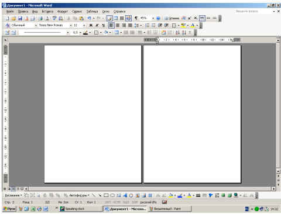Justify the paragraph text

[130, 25]
